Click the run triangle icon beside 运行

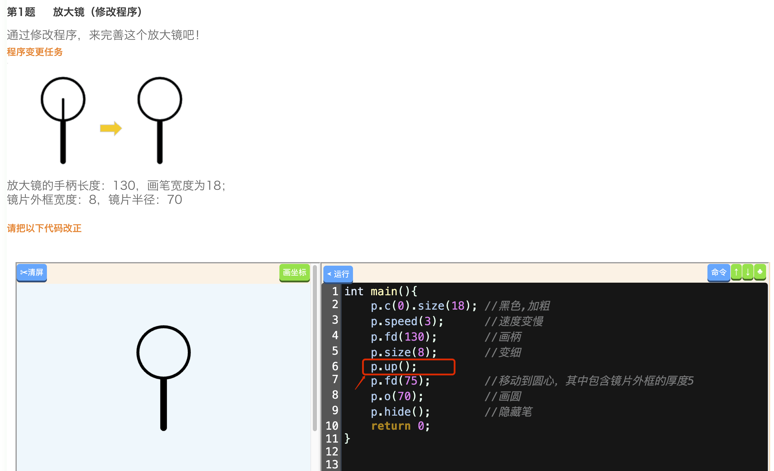point(329,274)
